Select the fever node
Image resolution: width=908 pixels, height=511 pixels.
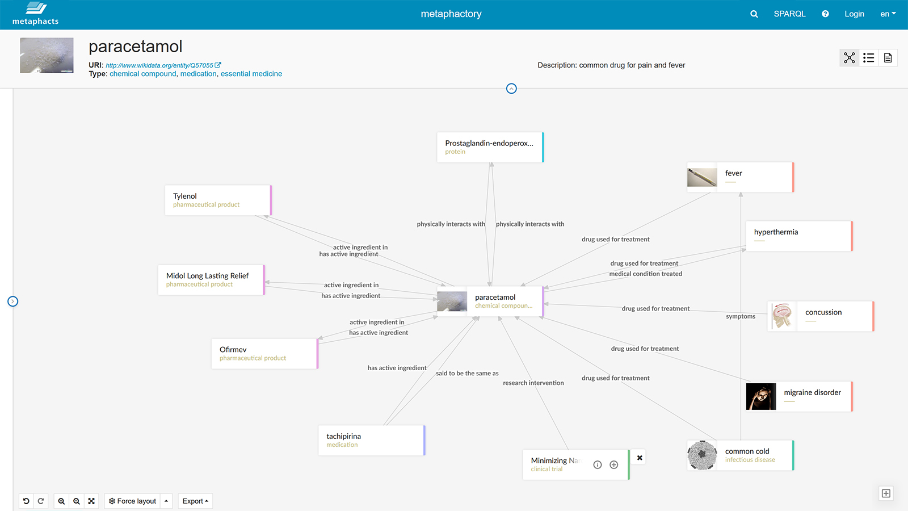(741, 177)
